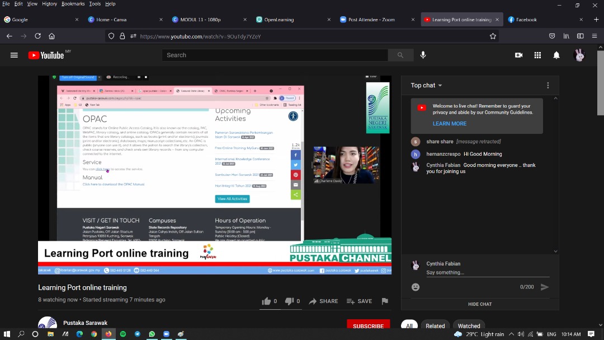The image size is (604, 340).
Task: Open the Windows Start menu
Action: 7,334
